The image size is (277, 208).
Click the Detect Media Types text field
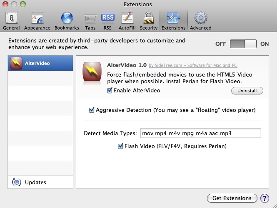coord(200,133)
